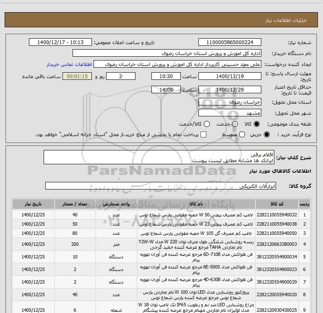Click the واحد شمارش column header
323x313 pixels.
tap(116, 204)
